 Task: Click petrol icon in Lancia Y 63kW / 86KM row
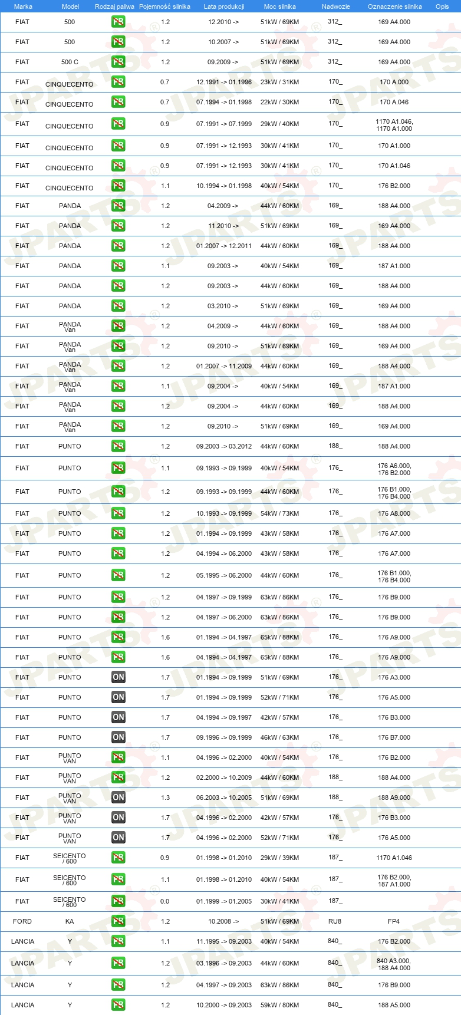pos(118,985)
